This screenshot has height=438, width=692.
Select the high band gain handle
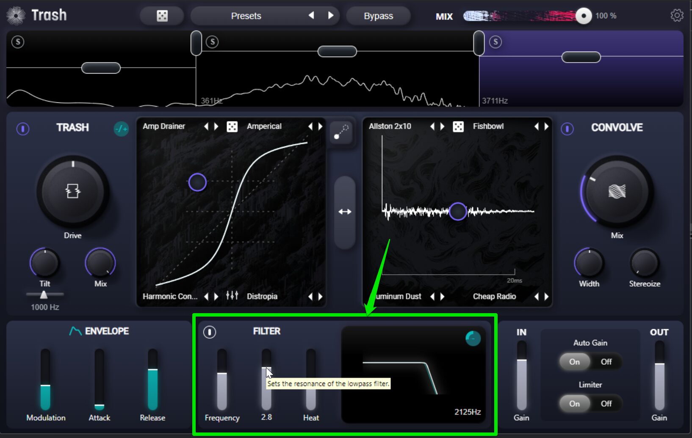[x=581, y=57]
